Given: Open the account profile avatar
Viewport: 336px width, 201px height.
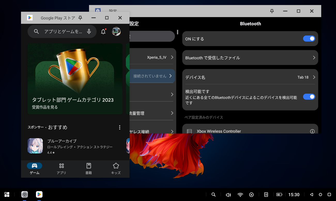Looking at the screenshot, I should 116,31.
